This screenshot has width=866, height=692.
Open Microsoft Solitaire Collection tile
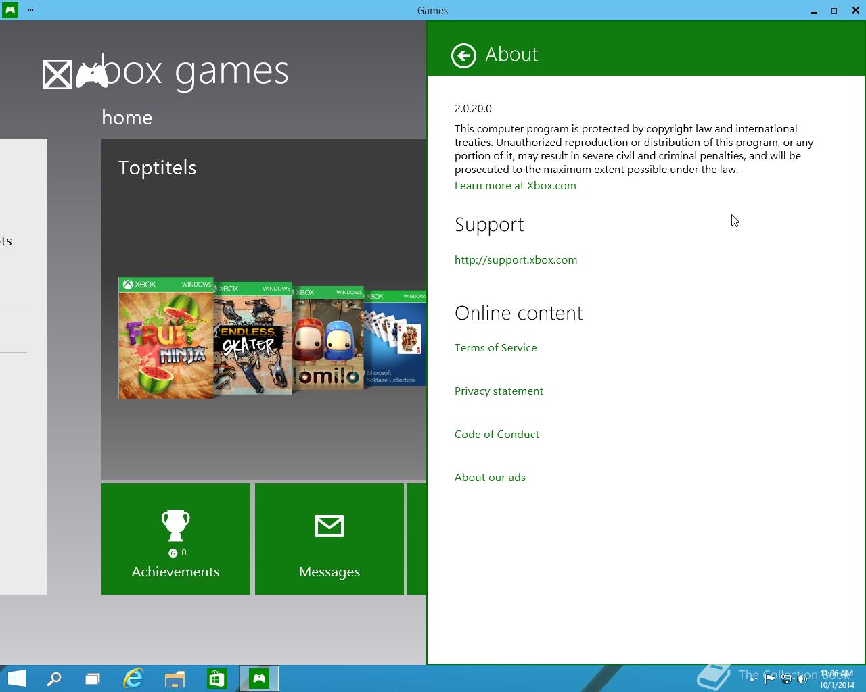[x=395, y=339]
